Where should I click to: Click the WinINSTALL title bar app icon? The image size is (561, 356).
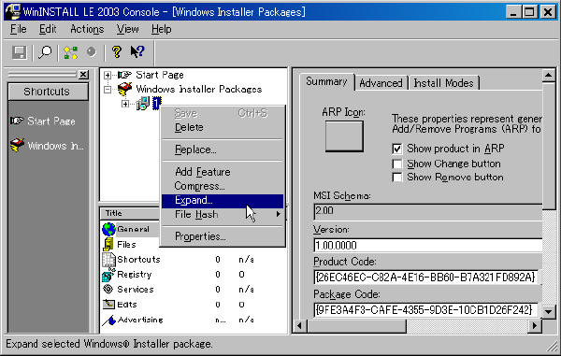click(13, 11)
